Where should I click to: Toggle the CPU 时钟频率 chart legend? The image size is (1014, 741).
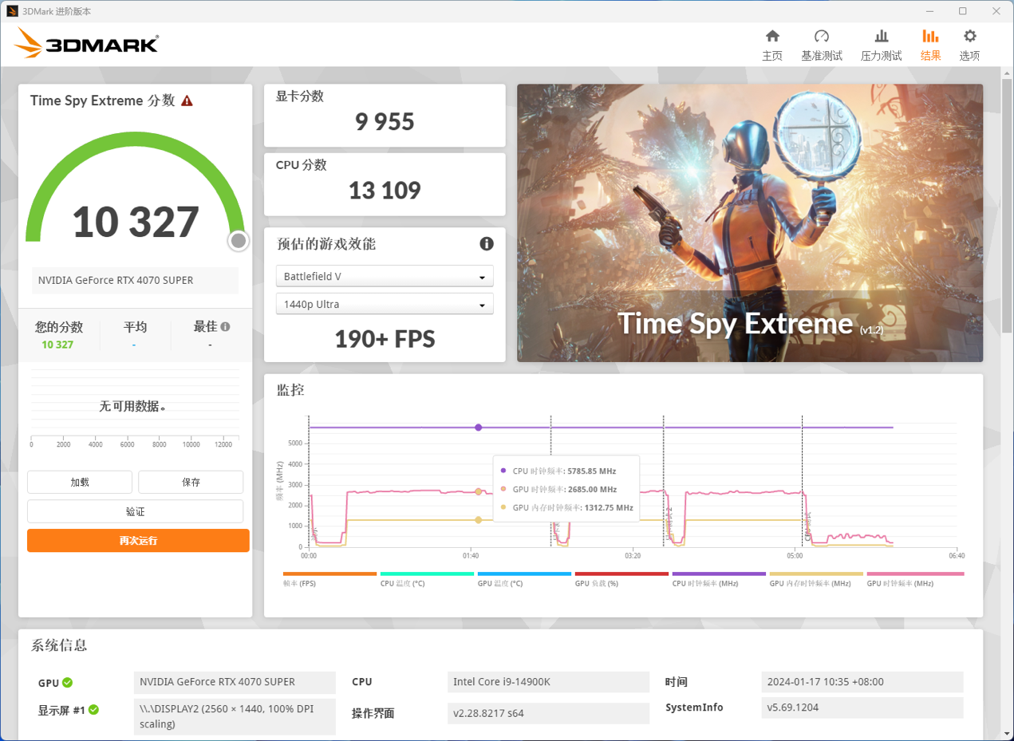tap(718, 577)
